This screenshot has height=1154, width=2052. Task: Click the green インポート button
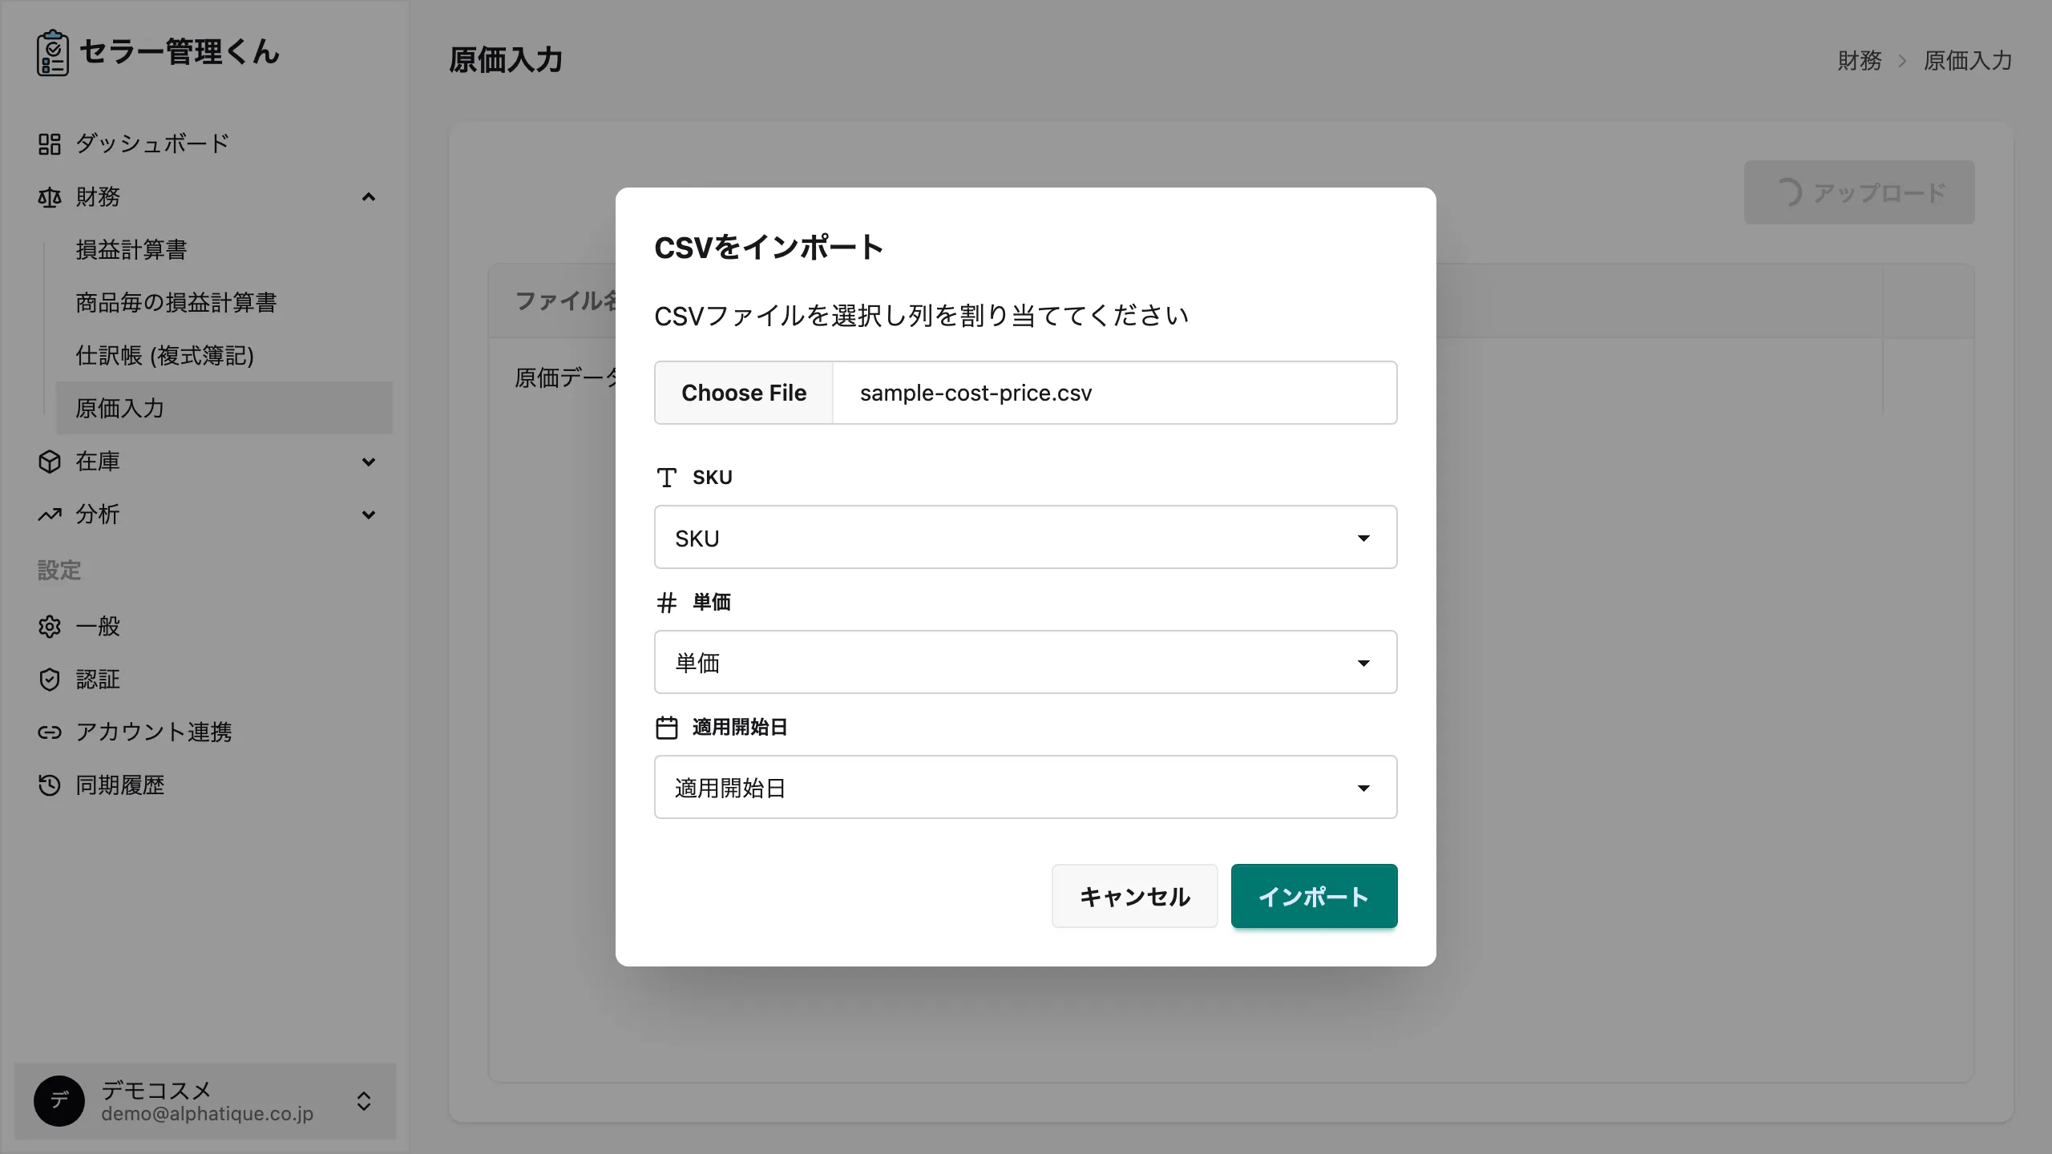point(1314,896)
